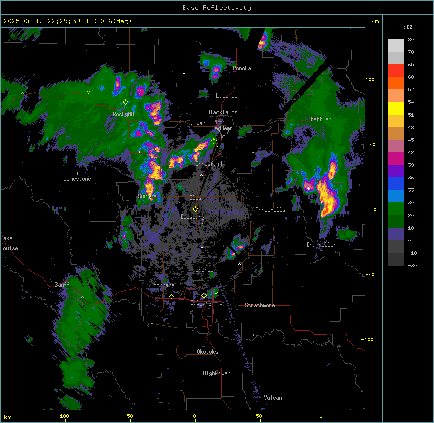Click the yellow diamond marker above Calgary
Screen dimensions: 434x423
point(204,296)
